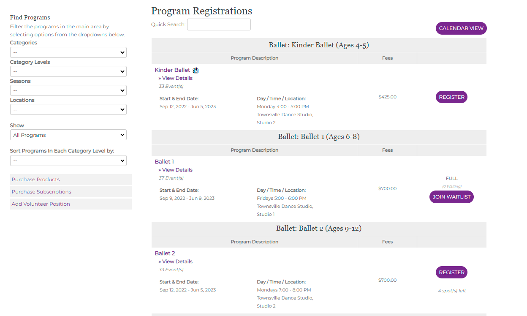
Task: Join waitlist for Ballet 1
Action: [451, 197]
